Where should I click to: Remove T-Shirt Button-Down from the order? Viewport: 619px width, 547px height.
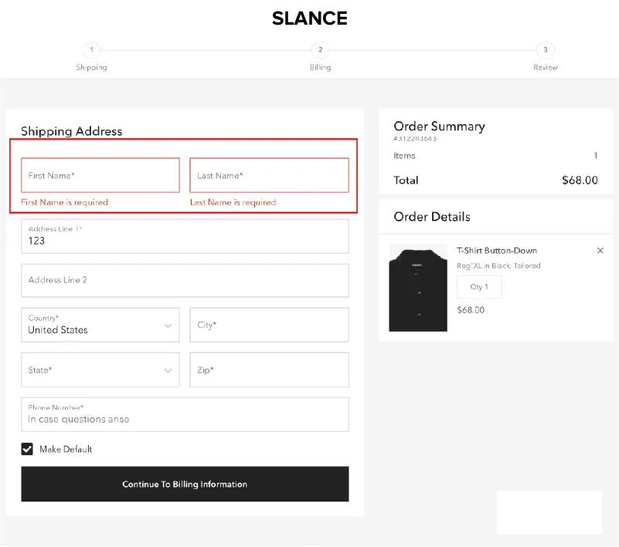coord(600,251)
